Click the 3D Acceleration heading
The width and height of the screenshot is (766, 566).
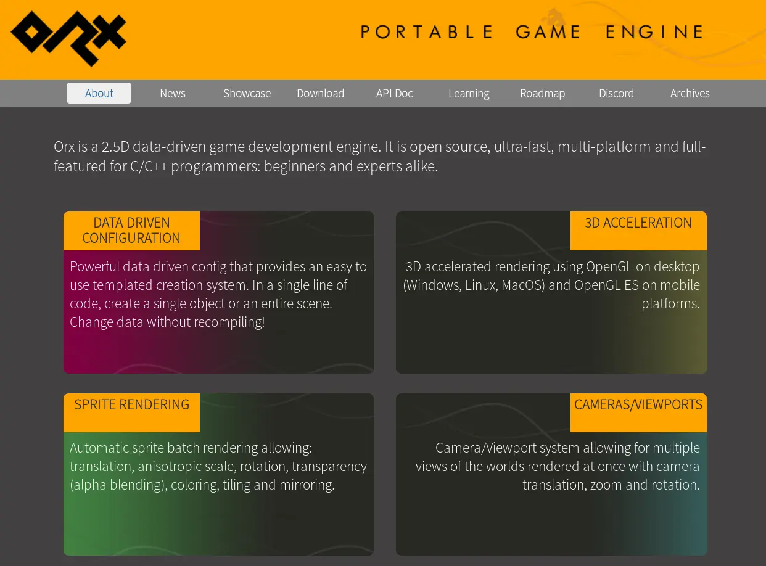point(638,223)
